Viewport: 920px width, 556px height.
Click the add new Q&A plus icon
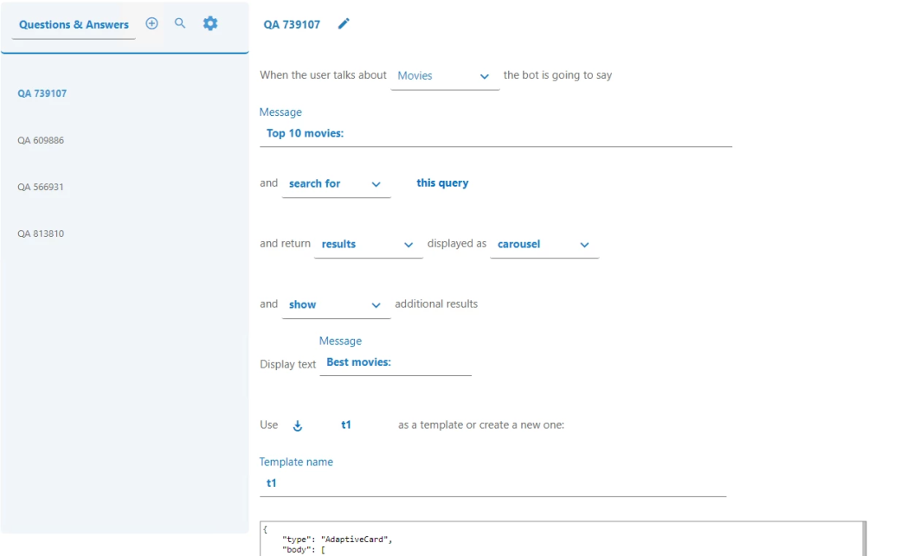[x=151, y=23]
